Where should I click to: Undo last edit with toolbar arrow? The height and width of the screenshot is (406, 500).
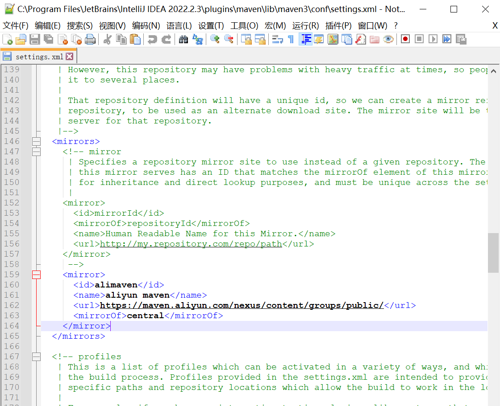[152, 39]
